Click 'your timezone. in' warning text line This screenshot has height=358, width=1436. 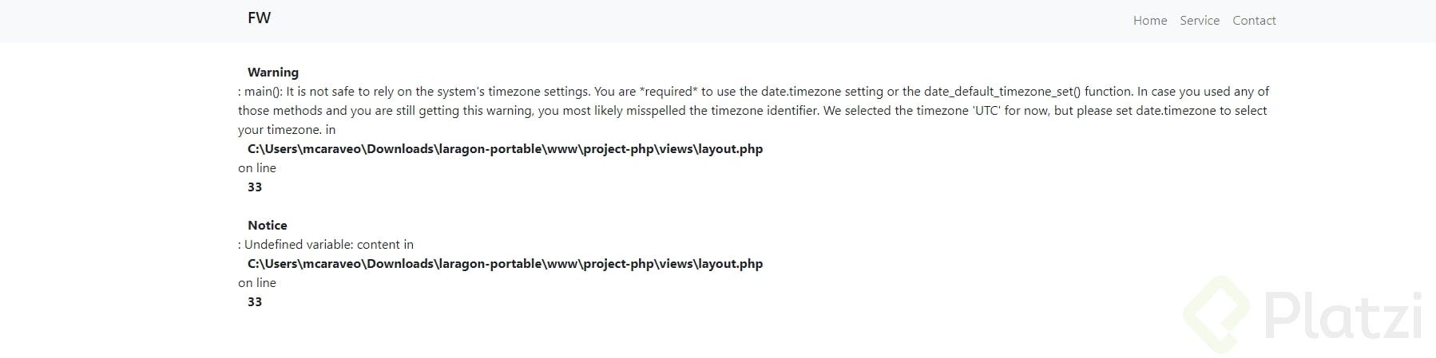(286, 130)
